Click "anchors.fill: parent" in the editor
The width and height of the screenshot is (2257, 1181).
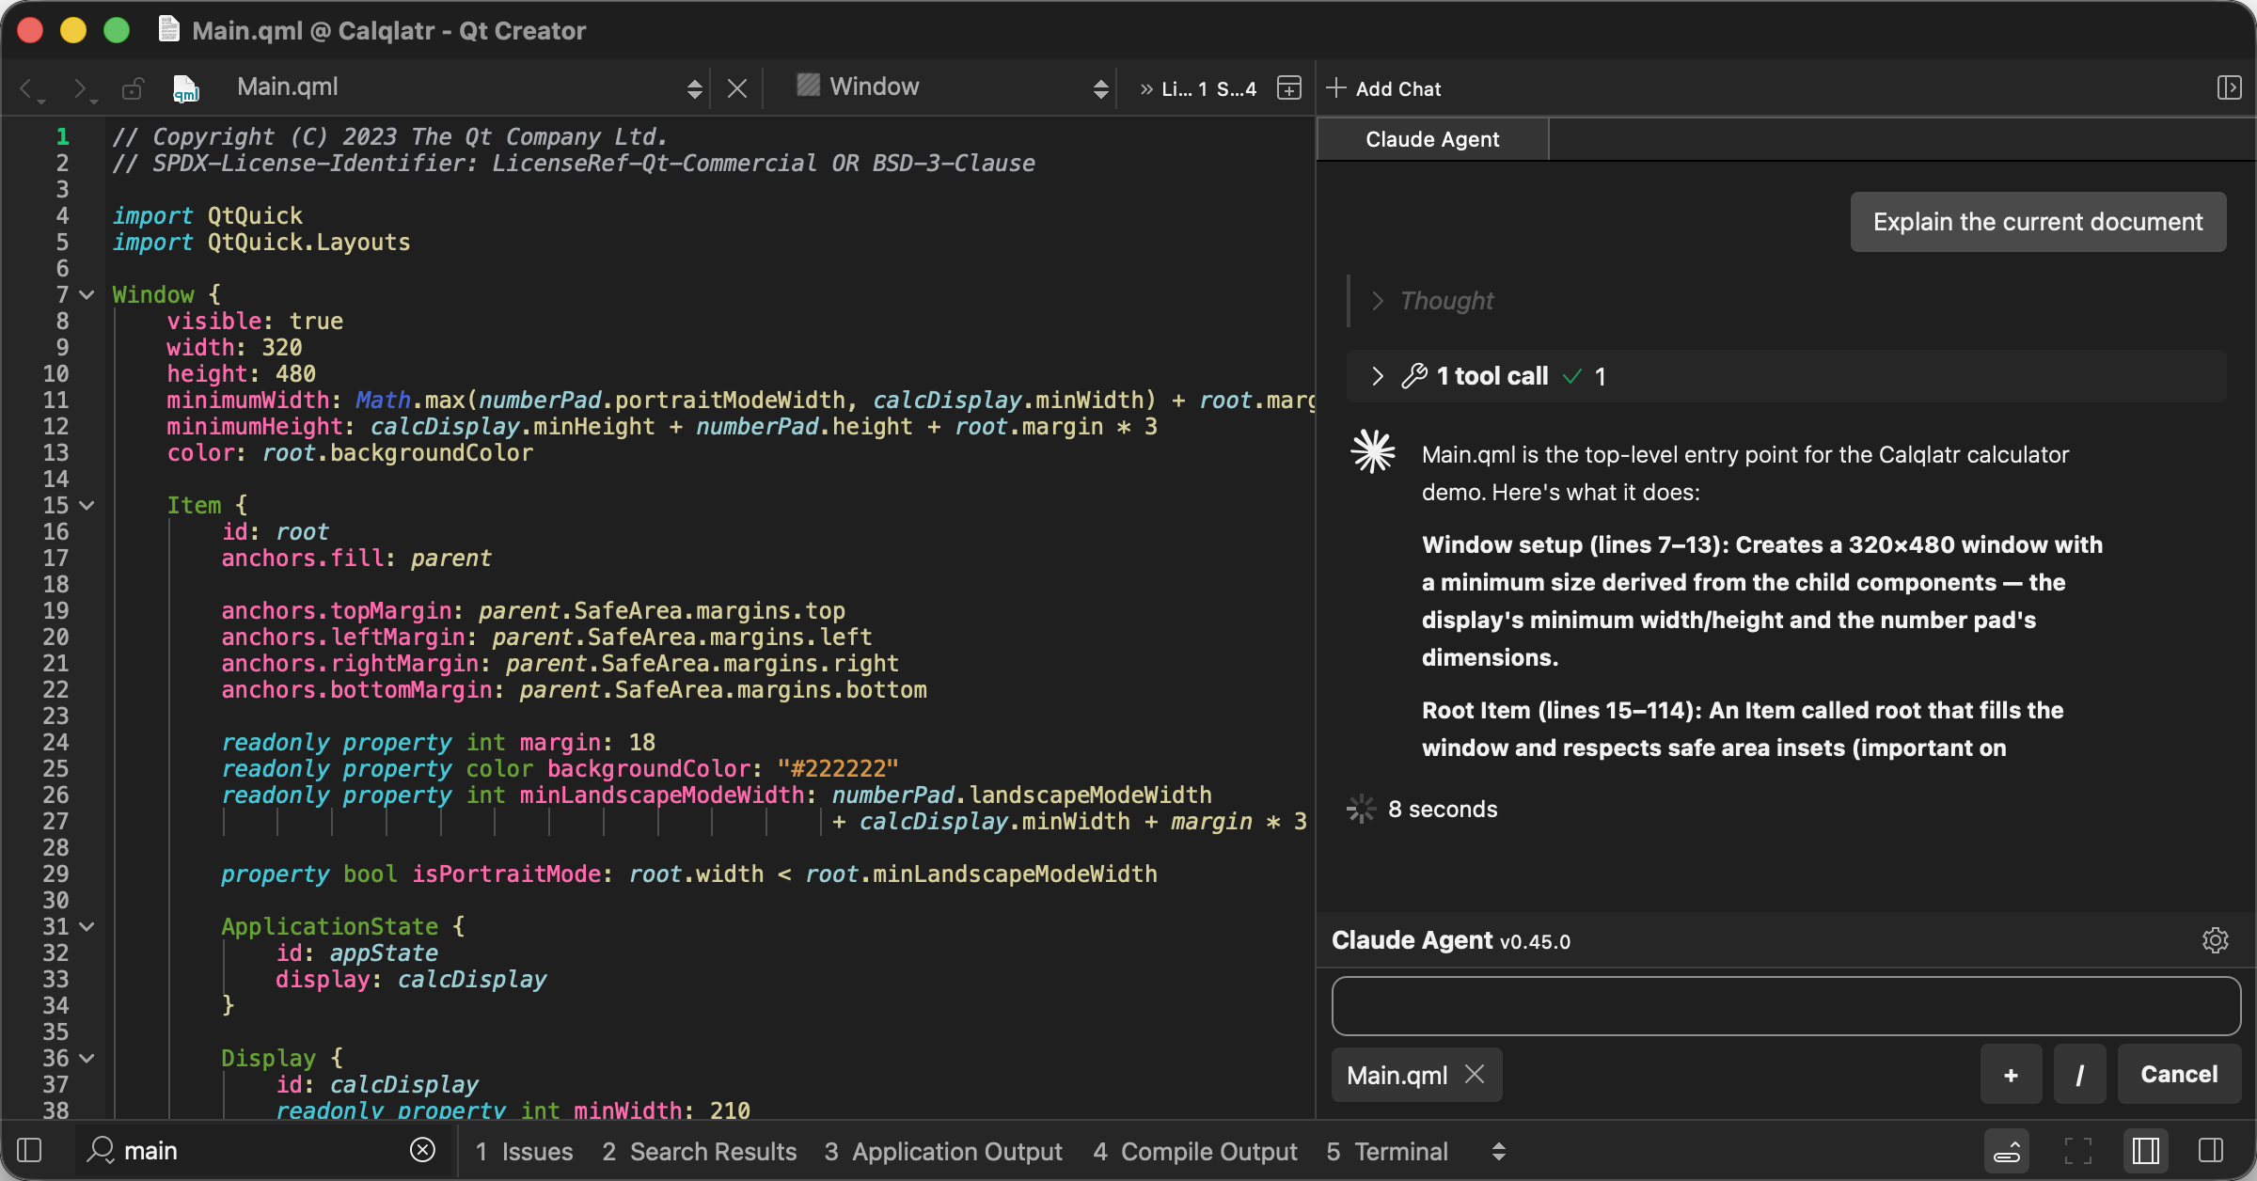(356, 558)
